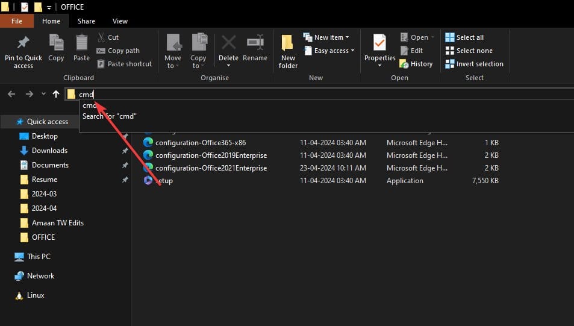This screenshot has width=574, height=326.
Task: Click the 23-04-2024 10:11 AM date cell
Action: [332, 168]
